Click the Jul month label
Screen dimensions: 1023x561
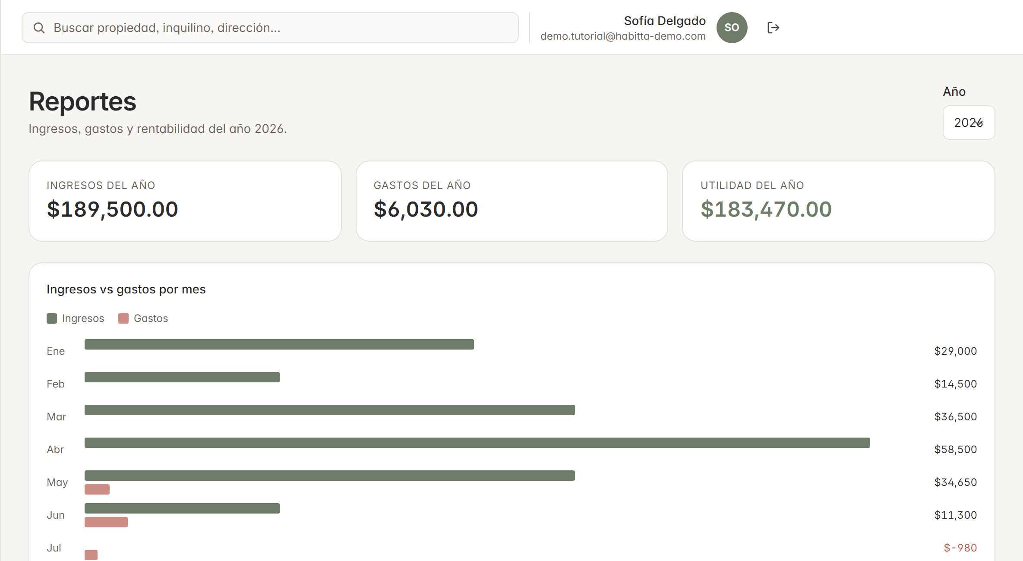(54, 548)
